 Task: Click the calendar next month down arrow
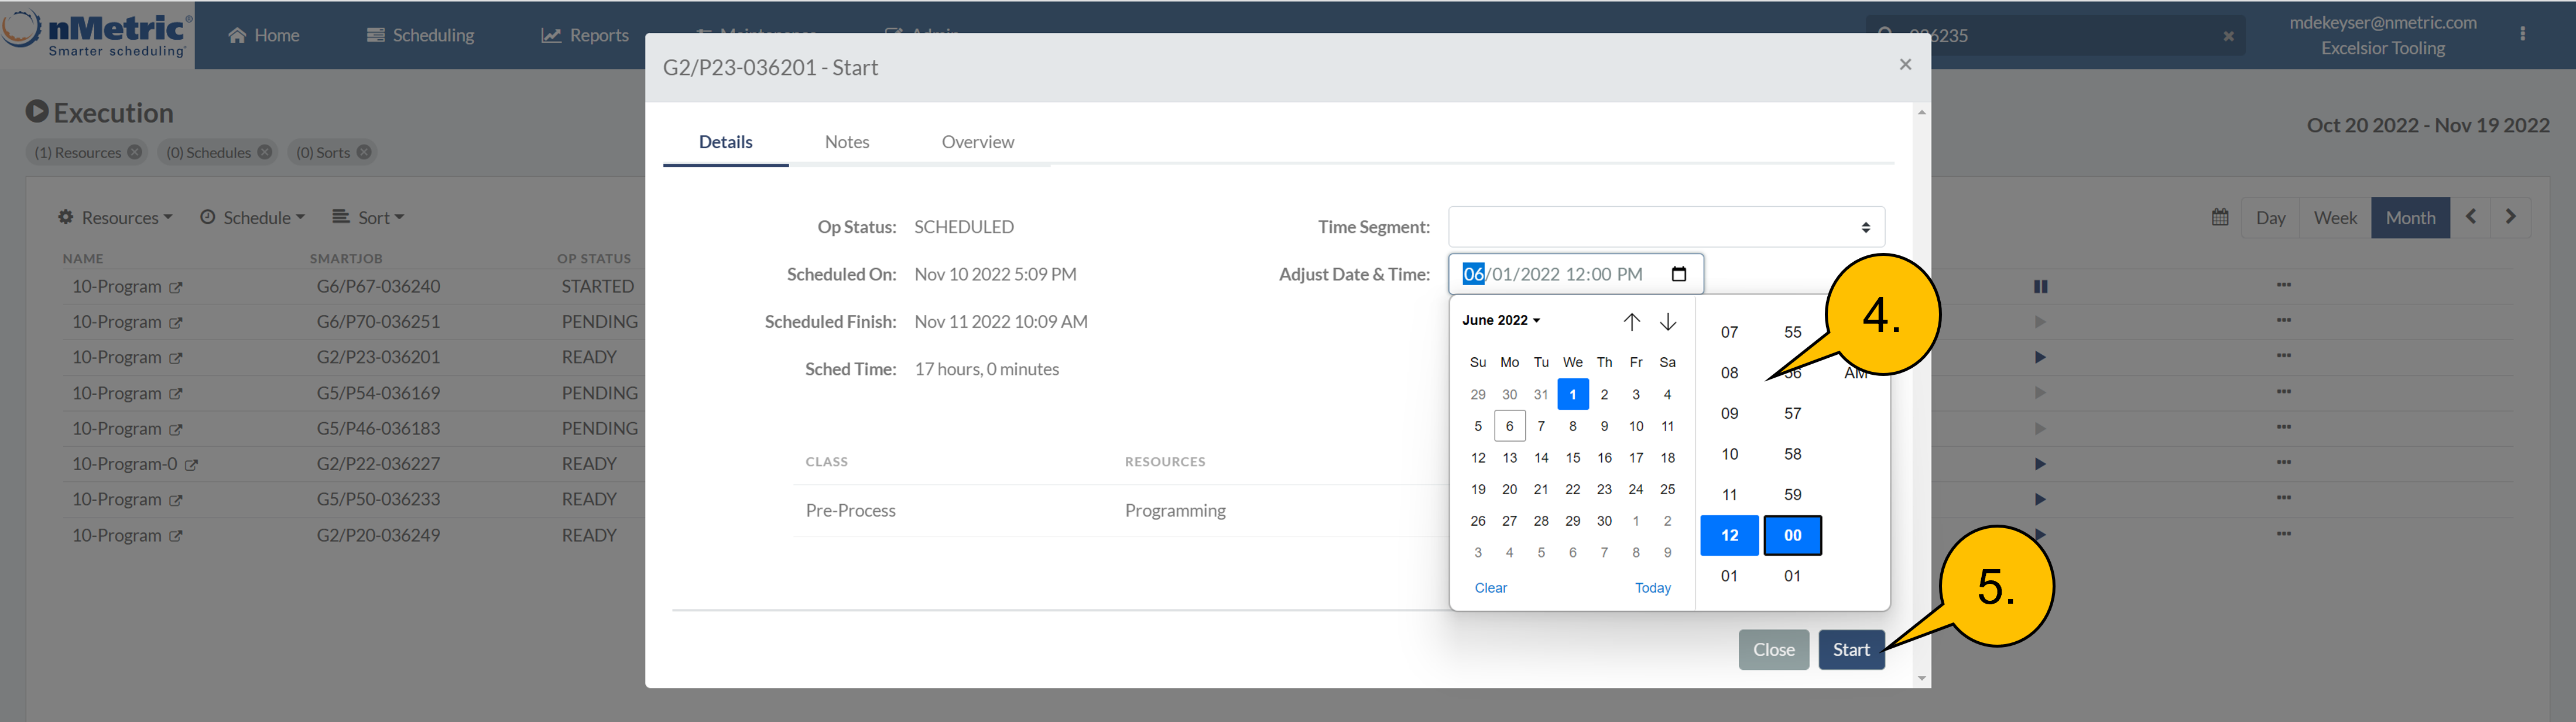(x=1668, y=321)
